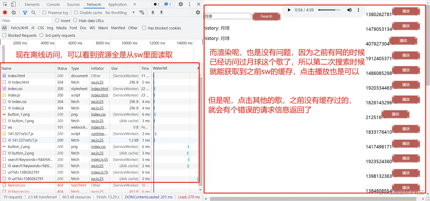Screen dimensions: 430x201
Task: Select url?id=1380262781 request from index.js:76
Action: tap(99, 172)
